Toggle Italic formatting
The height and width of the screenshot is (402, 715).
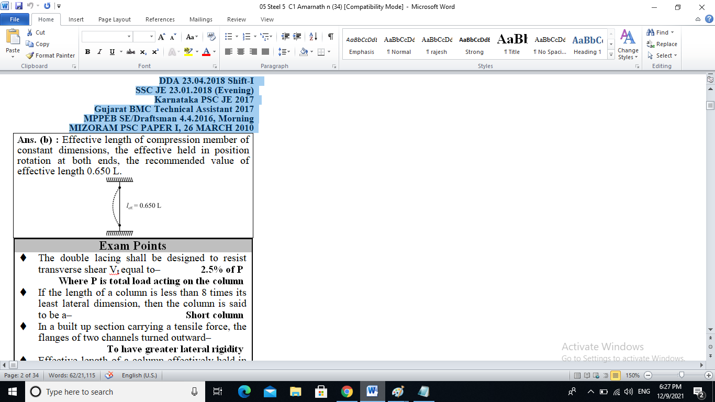[100, 52]
